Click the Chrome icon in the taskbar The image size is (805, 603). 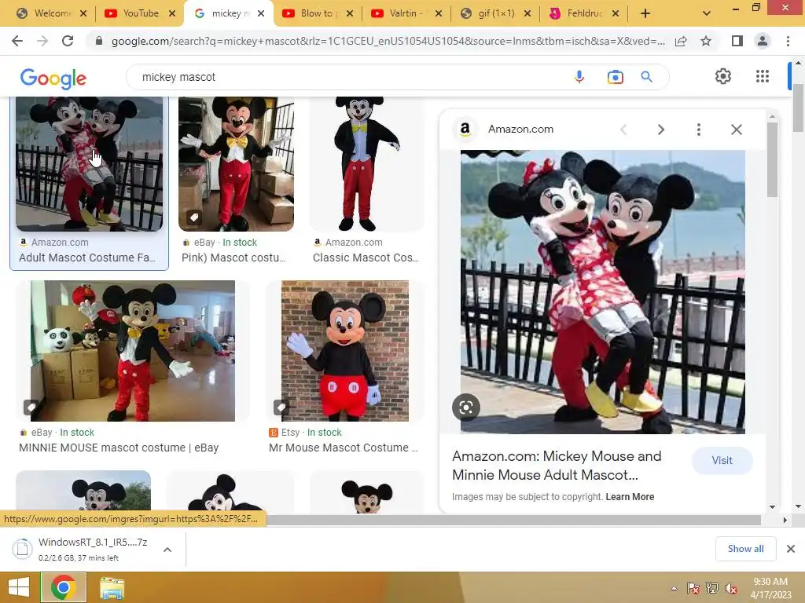(63, 587)
